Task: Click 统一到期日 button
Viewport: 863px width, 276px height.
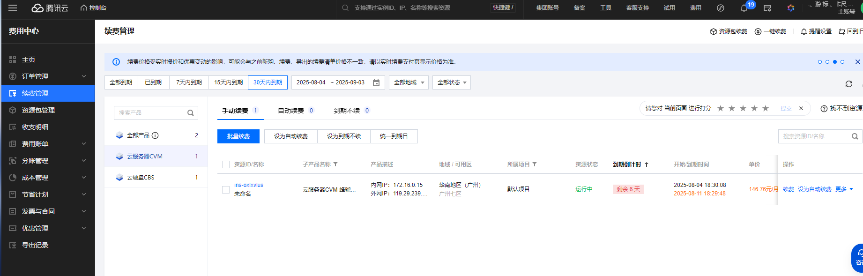Action: pos(394,136)
